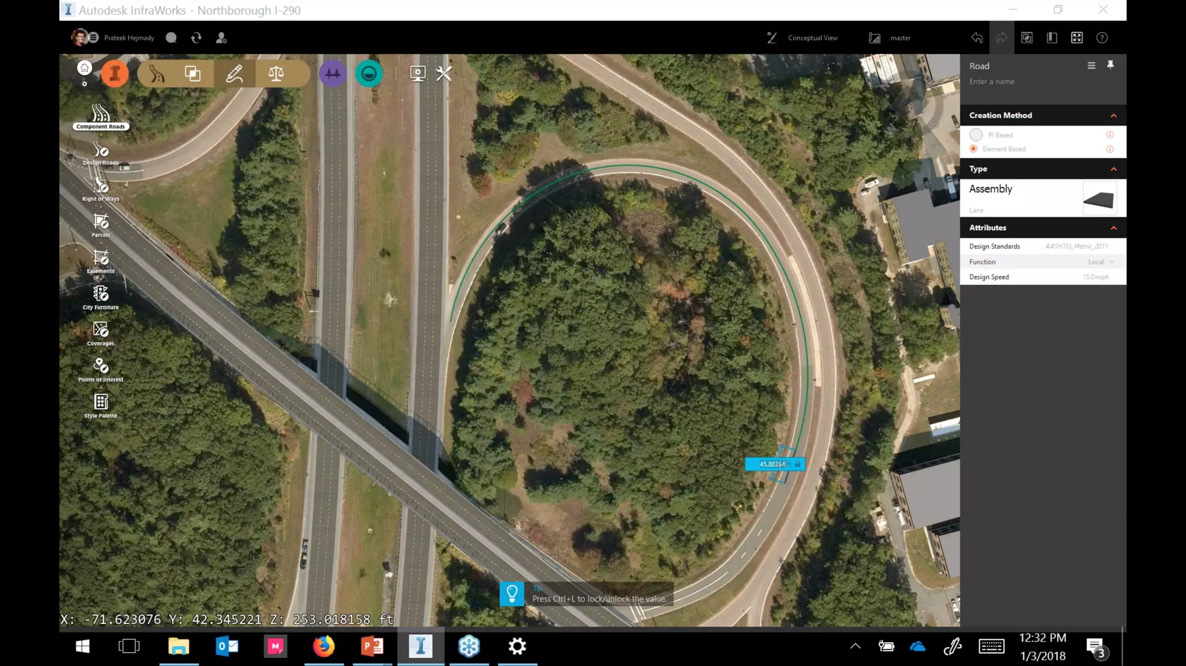
Task: Click the model explorer icon in the top bar
Action: point(1027,38)
